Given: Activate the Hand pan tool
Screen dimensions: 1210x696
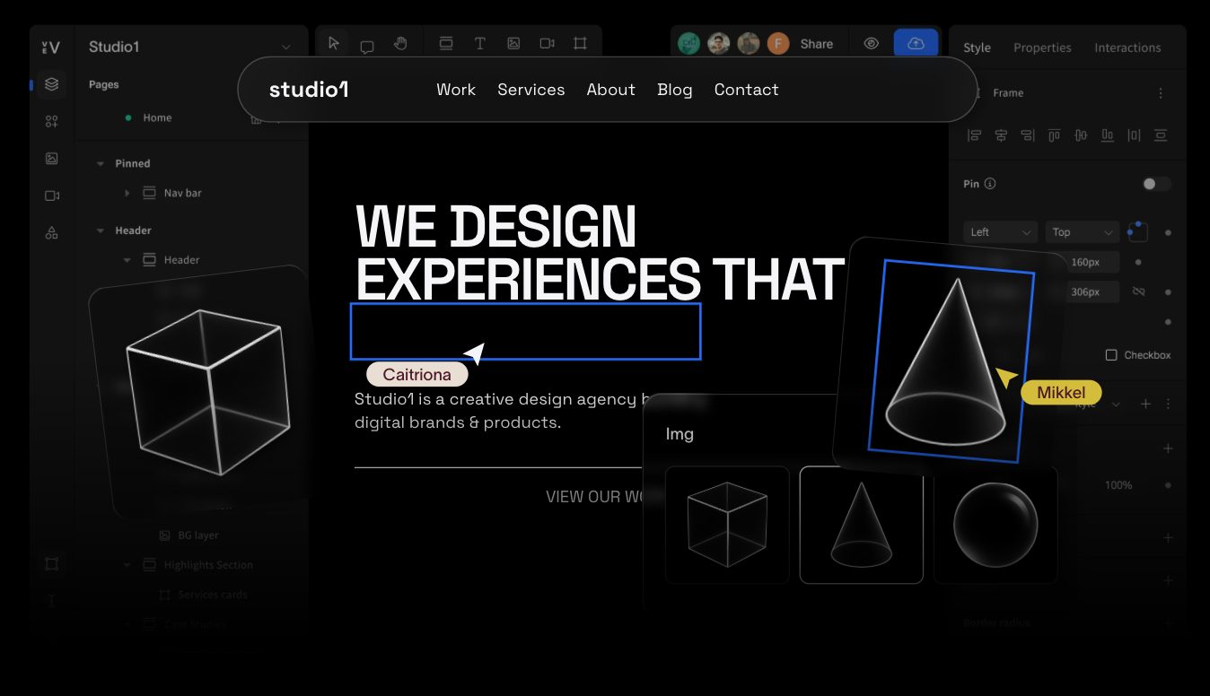Looking at the screenshot, I should point(400,42).
